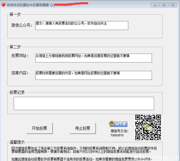Click the tip paragraph starting 因为微信投票

click(84, 150)
